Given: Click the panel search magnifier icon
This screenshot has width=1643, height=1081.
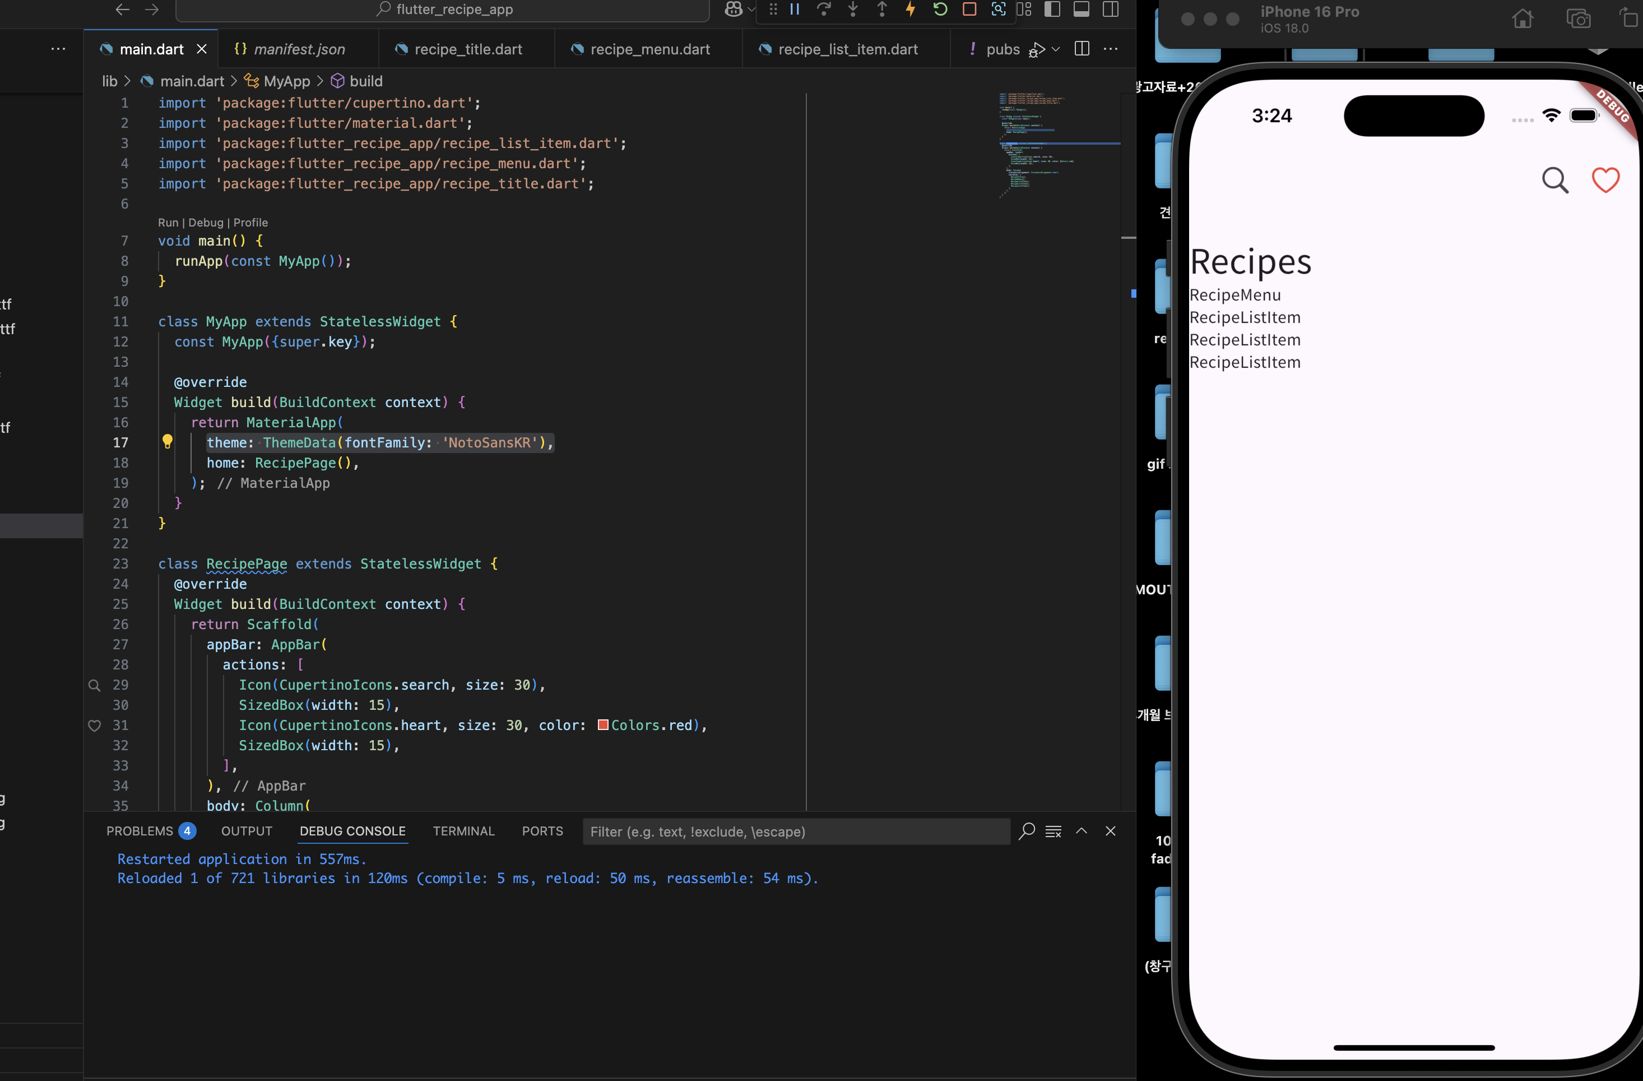Looking at the screenshot, I should 1027,831.
